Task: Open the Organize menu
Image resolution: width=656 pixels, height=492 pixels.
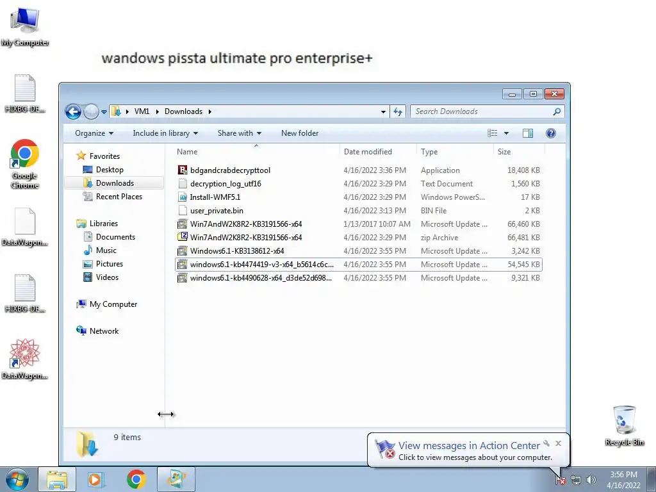Action: coord(94,133)
